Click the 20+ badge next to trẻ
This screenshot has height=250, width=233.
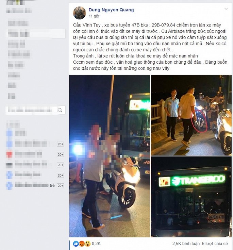click(x=61, y=186)
